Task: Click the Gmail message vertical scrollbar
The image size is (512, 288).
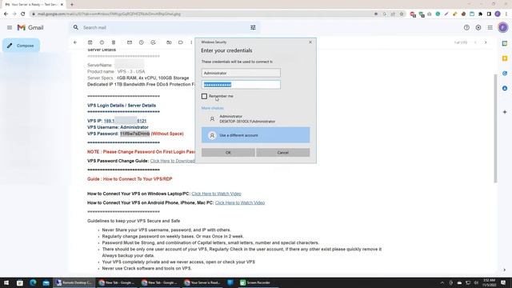Action: click(495, 128)
